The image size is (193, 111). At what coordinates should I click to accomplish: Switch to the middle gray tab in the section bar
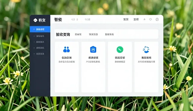coord(93,34)
